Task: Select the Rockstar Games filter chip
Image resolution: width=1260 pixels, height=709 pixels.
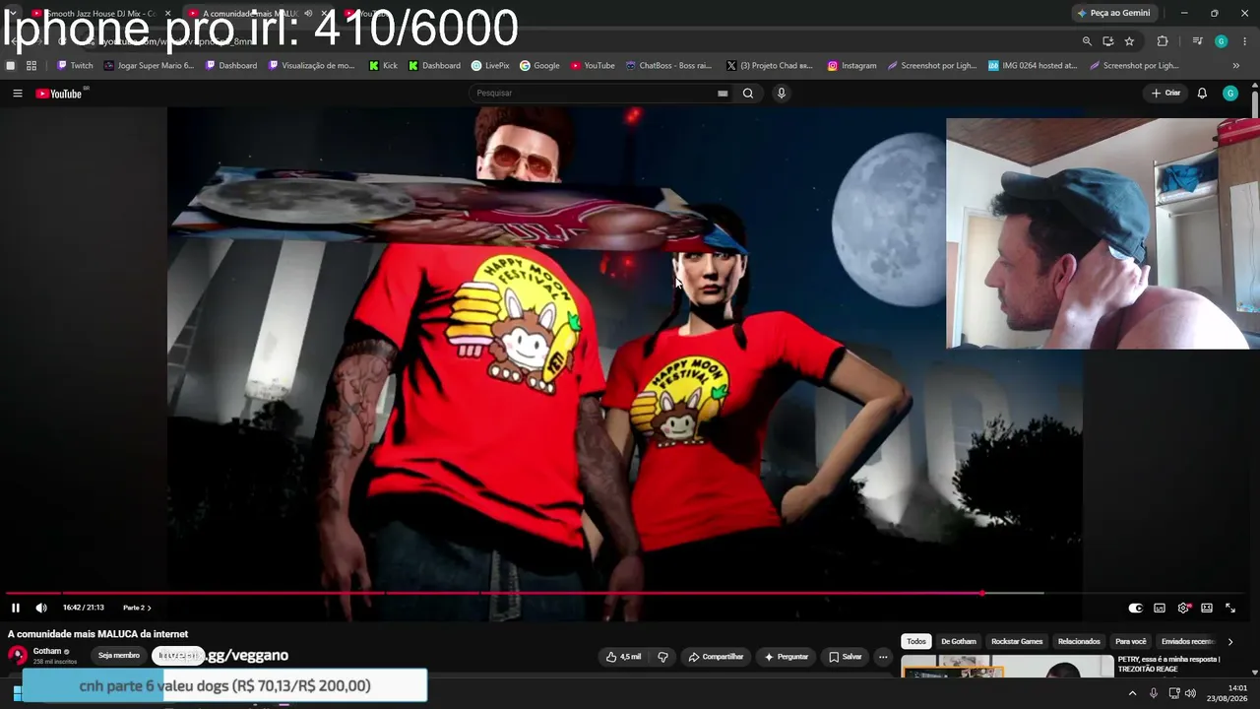Action: point(1017,641)
